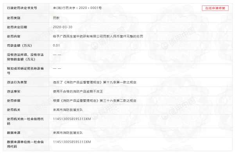
Task: Click the 在线申请修复 button
Action: click(x=215, y=8)
